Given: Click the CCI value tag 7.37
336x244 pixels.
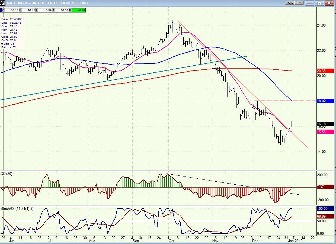Looking at the screenshot, I should (325, 187).
